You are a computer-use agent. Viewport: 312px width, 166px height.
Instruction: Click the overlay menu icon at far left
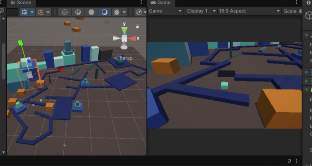pos(2,11)
